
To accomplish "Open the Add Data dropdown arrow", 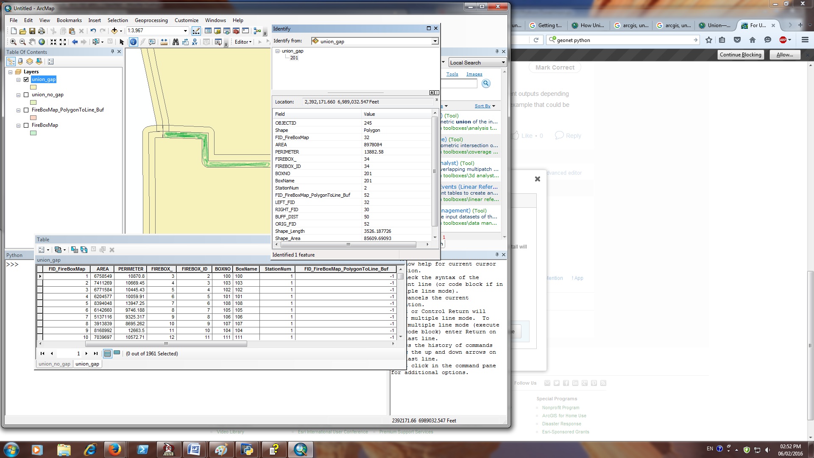I will [121, 31].
